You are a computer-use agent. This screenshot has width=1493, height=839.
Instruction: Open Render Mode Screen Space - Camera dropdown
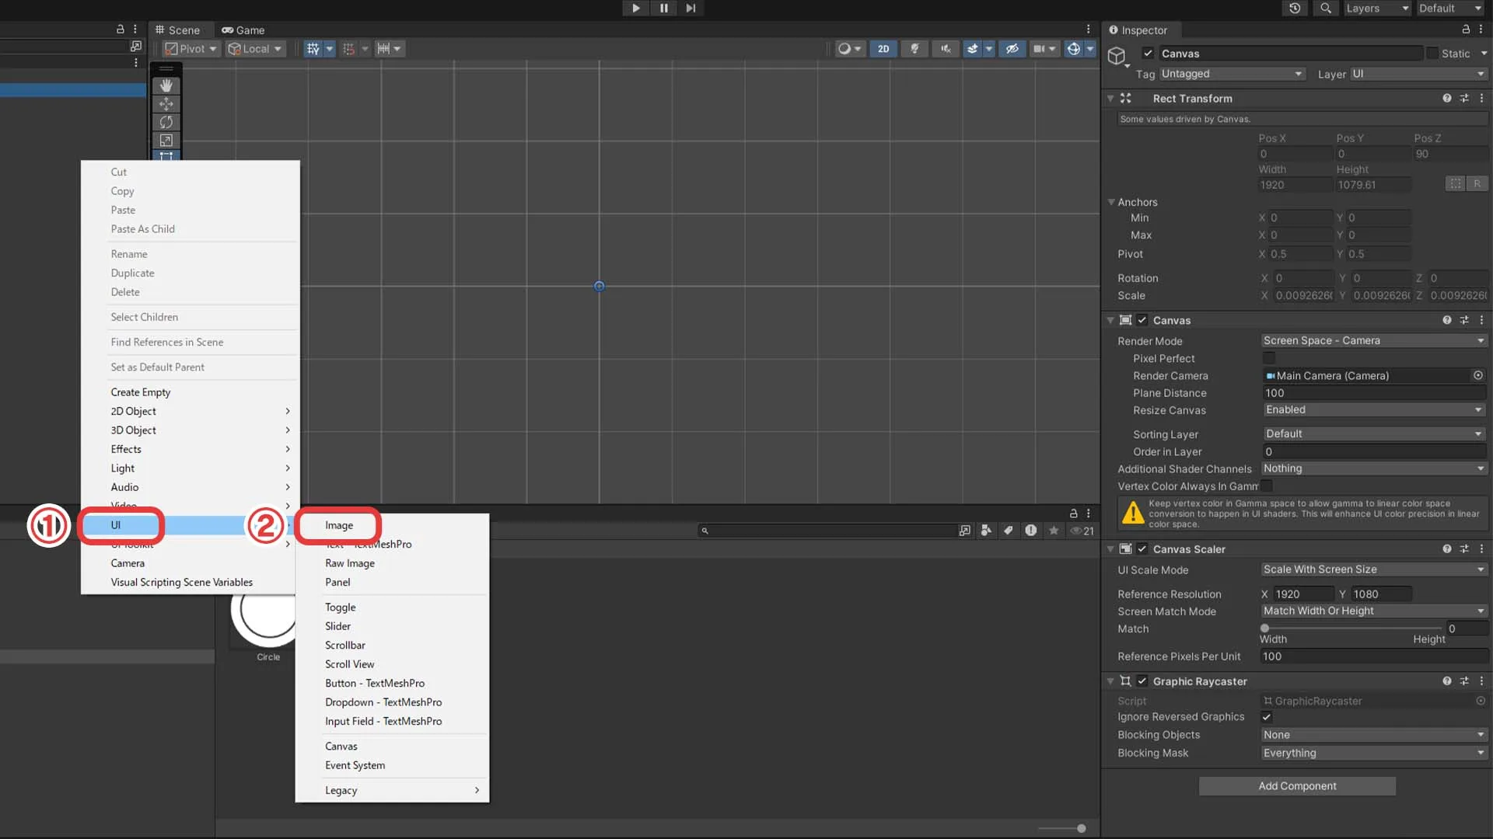(x=1373, y=341)
